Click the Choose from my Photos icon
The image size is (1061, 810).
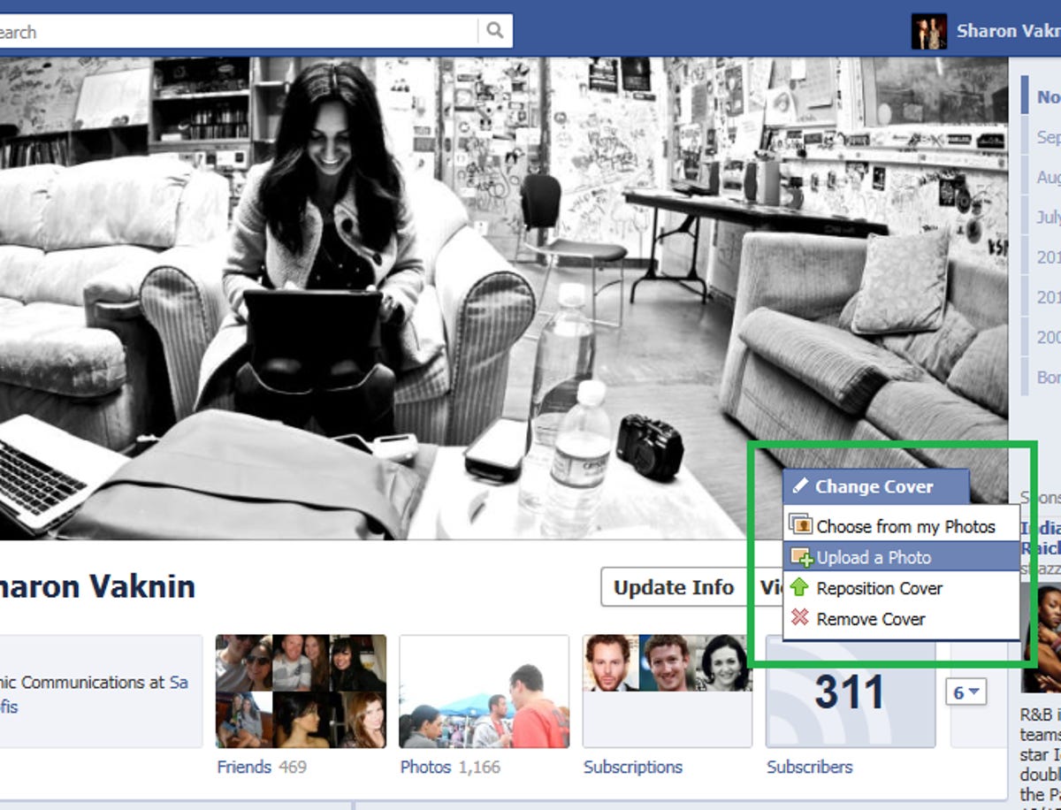pyautogui.click(x=800, y=526)
